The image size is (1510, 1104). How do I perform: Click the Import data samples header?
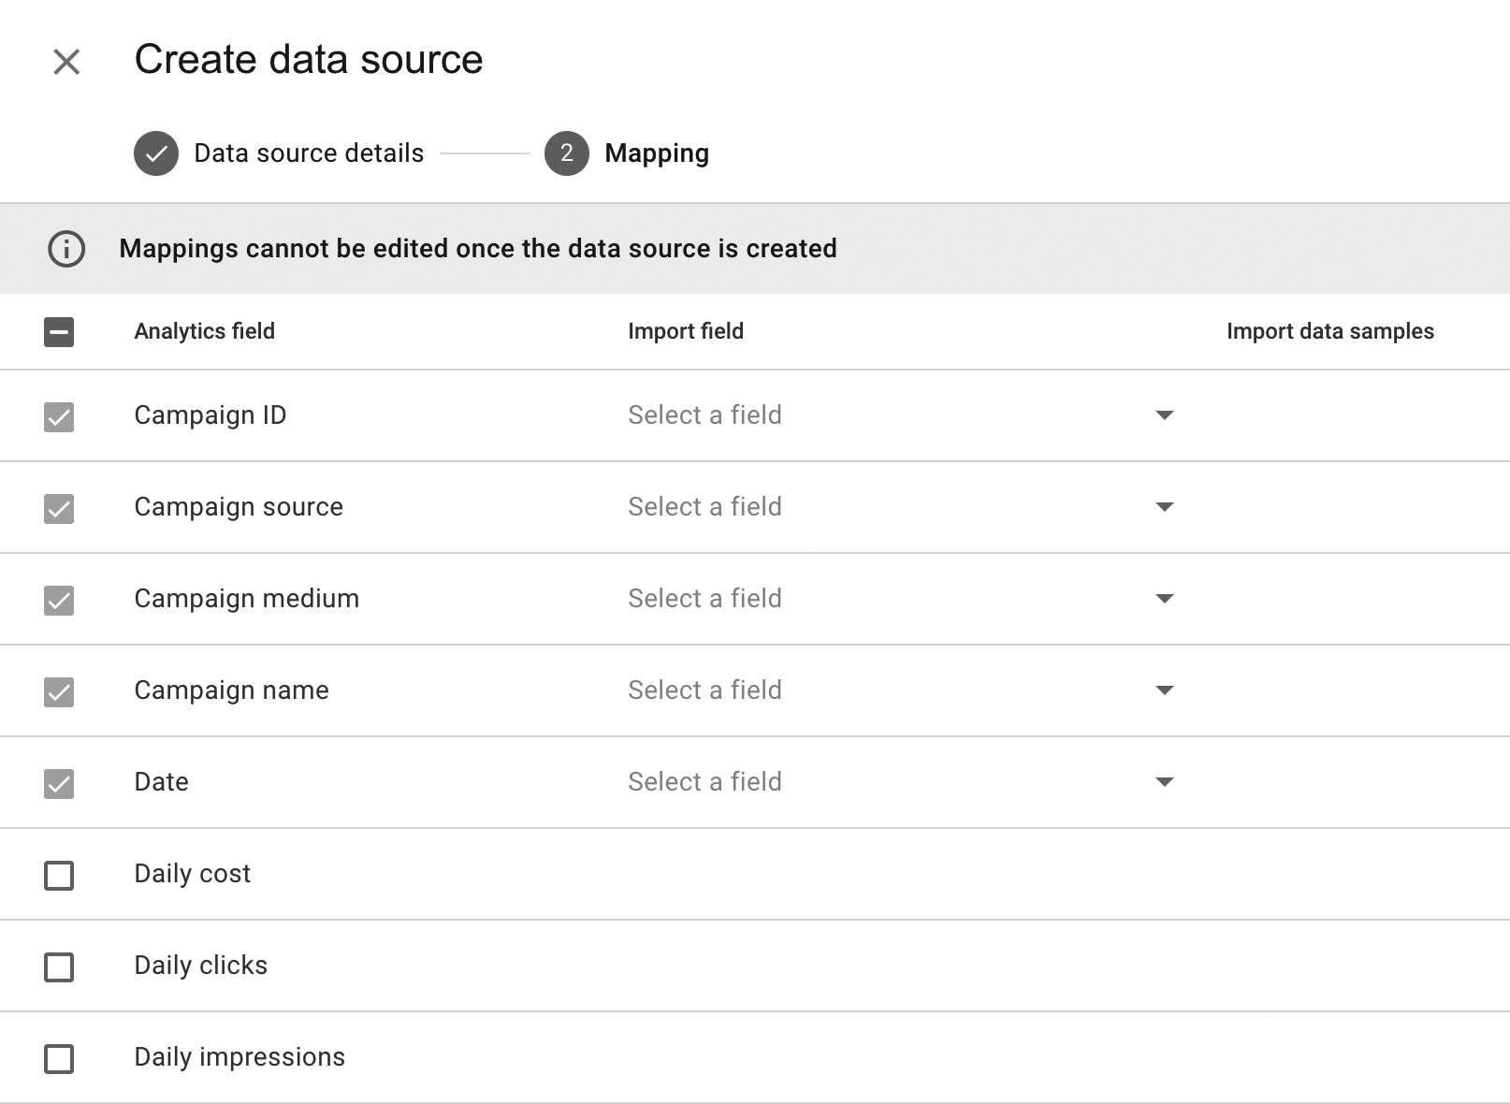[1330, 331]
